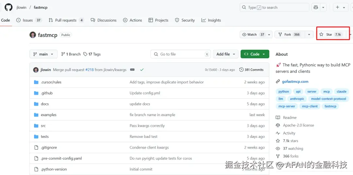Image resolution: width=353 pixels, height=175 pixels.
Task: Open commit hash 0c15d60
Action: click(x=211, y=70)
